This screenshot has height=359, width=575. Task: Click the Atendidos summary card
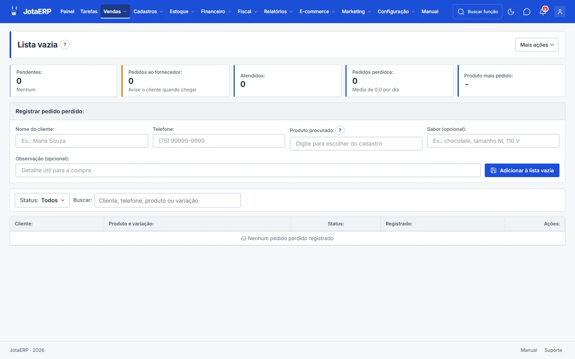point(287,81)
